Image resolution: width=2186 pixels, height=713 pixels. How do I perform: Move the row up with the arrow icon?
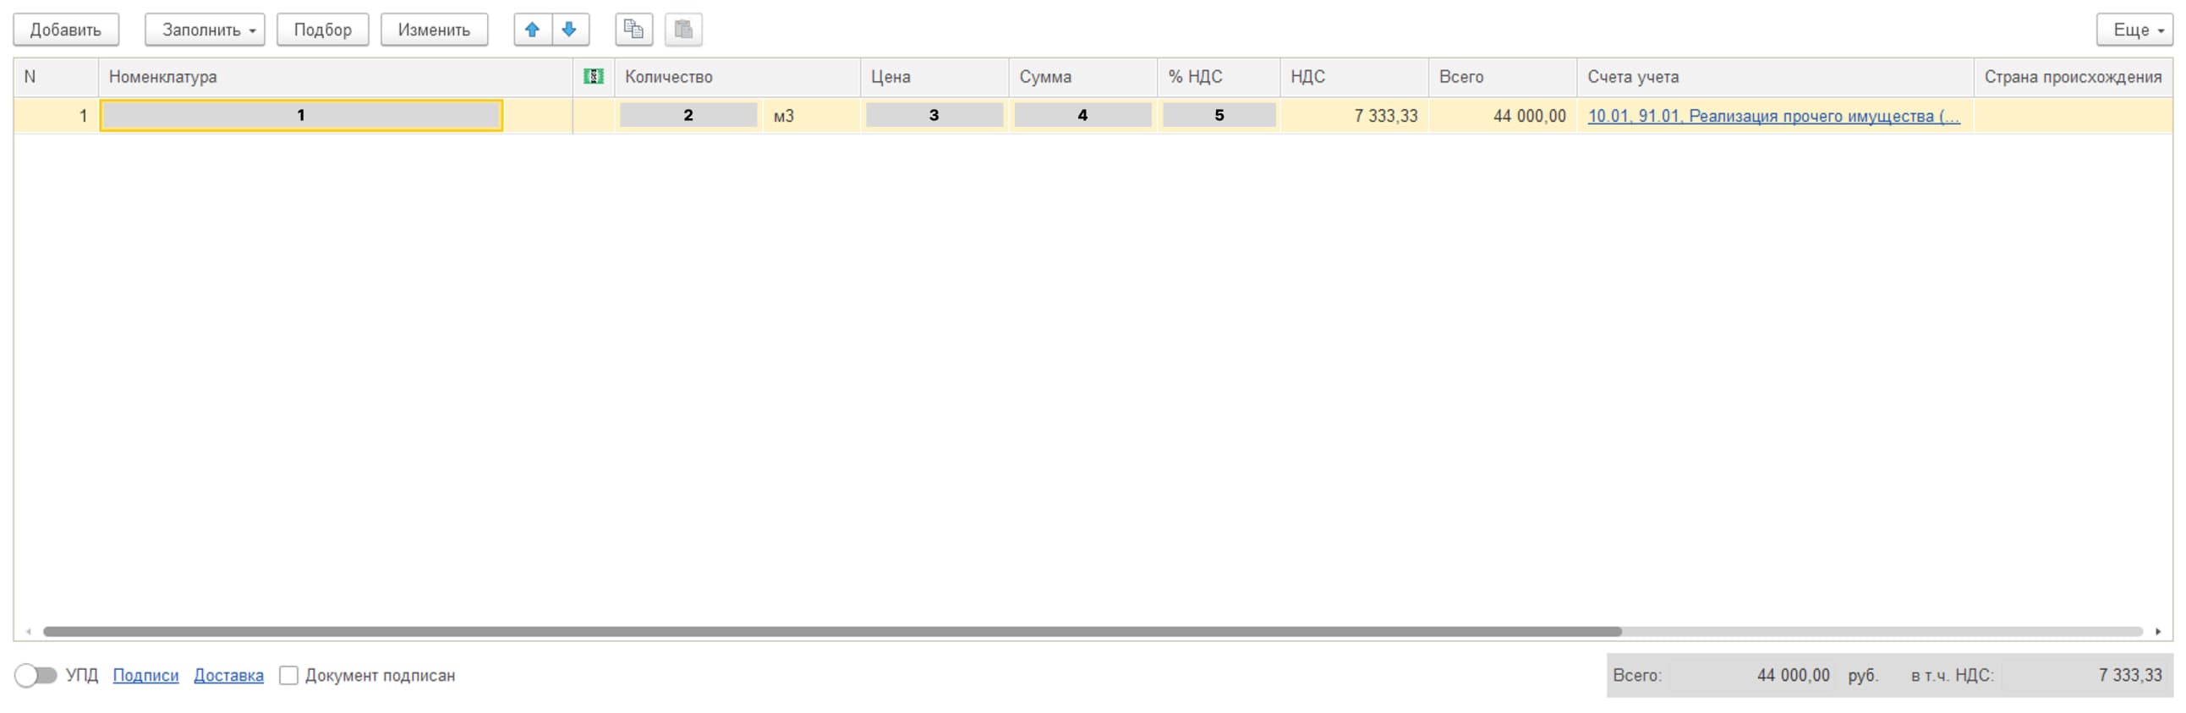pos(532,30)
